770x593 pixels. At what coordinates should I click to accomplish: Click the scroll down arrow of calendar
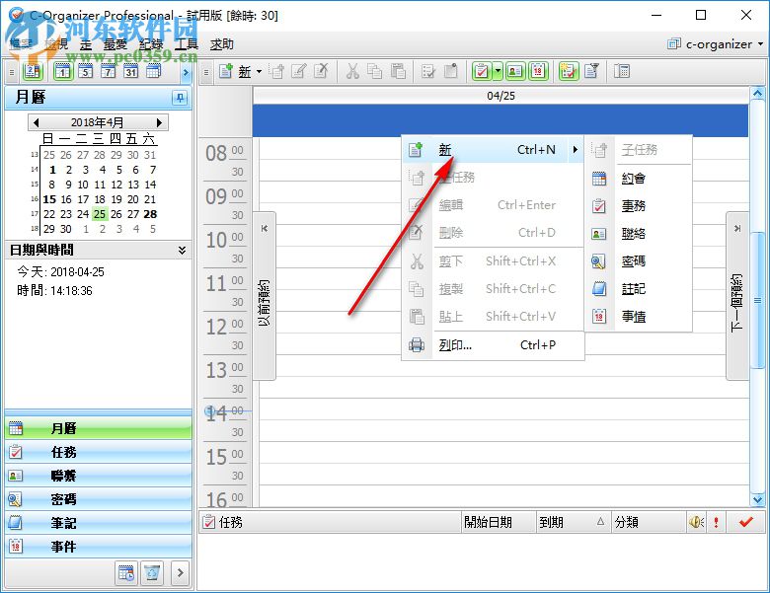click(758, 499)
